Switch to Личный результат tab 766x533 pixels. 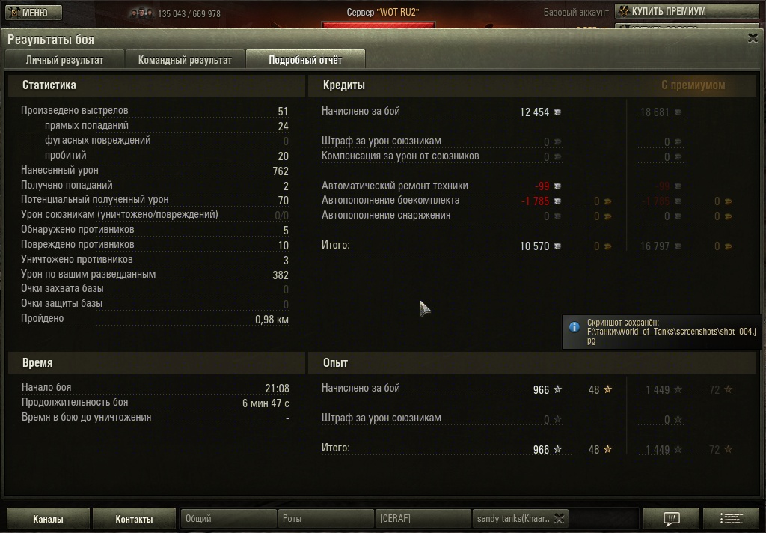tap(64, 60)
